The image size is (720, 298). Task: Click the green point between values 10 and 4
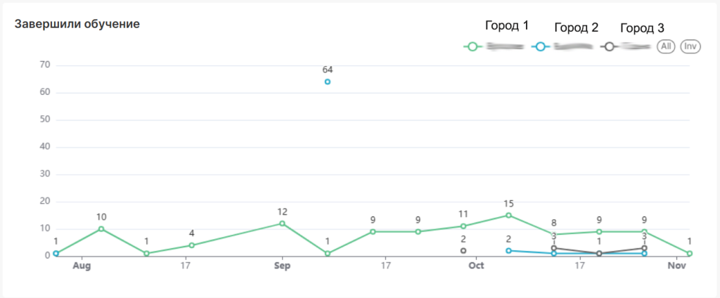146,253
